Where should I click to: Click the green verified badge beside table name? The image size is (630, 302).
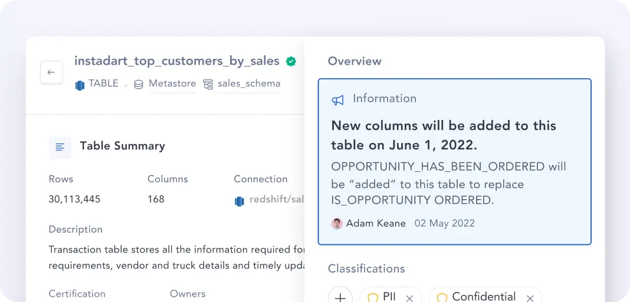coord(291,61)
